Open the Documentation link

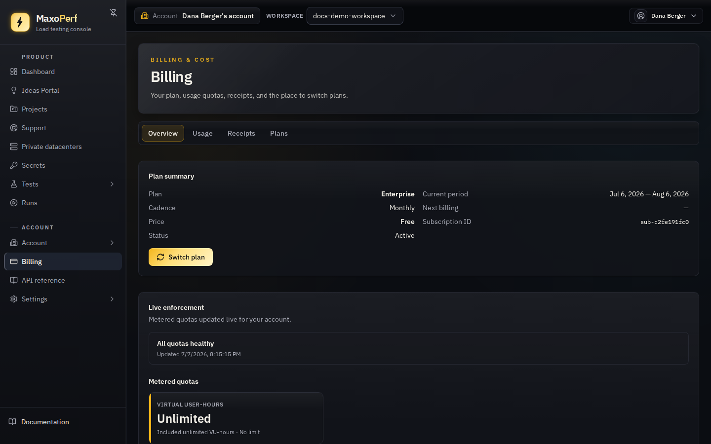click(x=63, y=422)
